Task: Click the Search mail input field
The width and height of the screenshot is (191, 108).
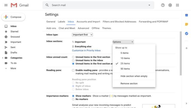Action: coord(98,5)
